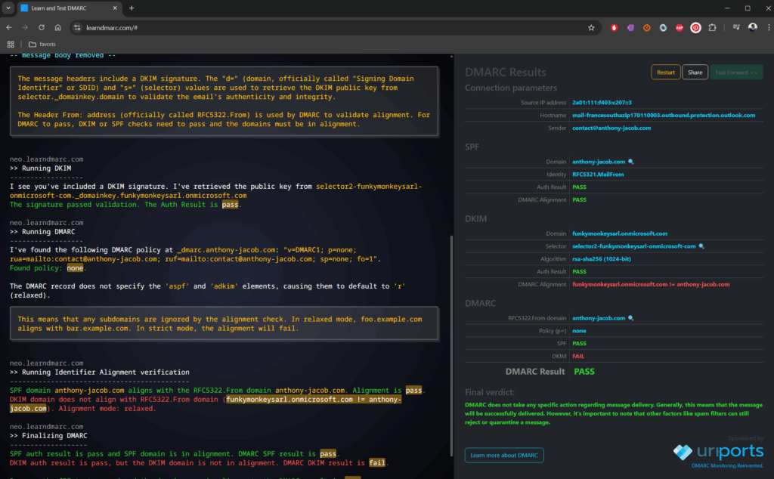The image size is (774, 479).
Task: Open site information icon in address bar
Action: coord(77,28)
